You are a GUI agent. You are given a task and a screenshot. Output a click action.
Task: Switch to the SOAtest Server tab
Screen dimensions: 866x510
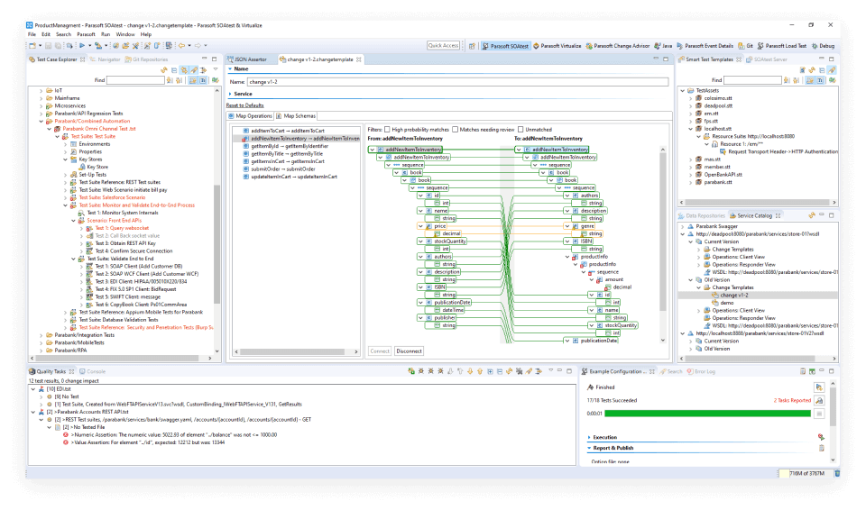767,59
